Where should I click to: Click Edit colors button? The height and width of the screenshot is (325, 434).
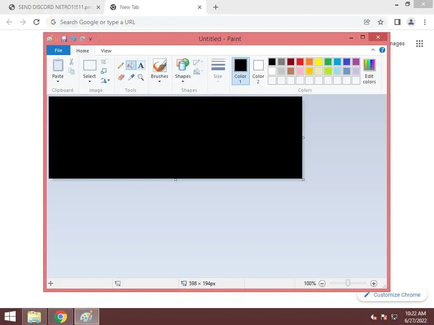[369, 71]
